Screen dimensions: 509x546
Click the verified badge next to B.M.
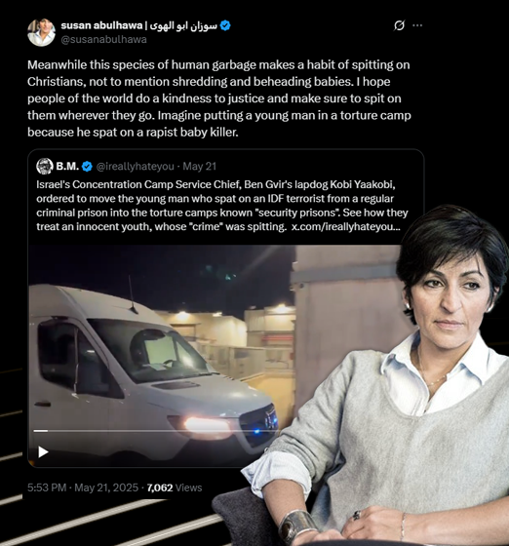tap(87, 167)
